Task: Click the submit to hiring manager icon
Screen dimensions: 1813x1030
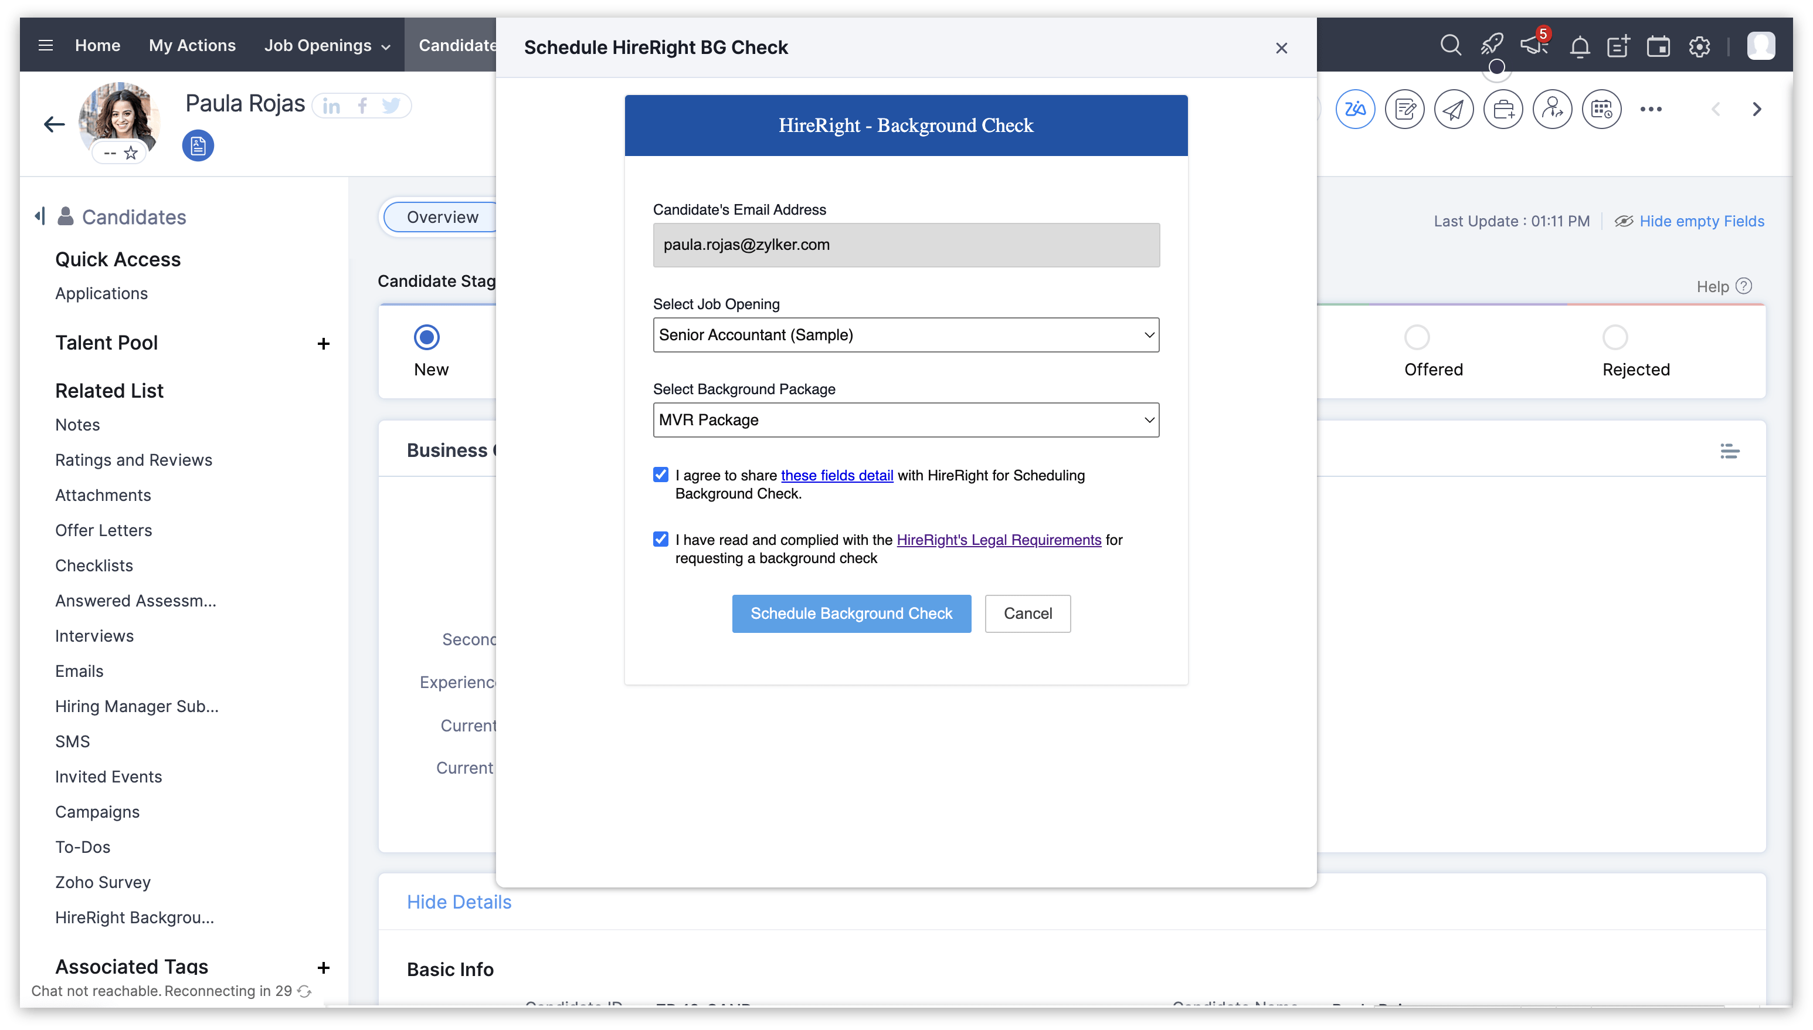Action: [x=1552, y=109]
